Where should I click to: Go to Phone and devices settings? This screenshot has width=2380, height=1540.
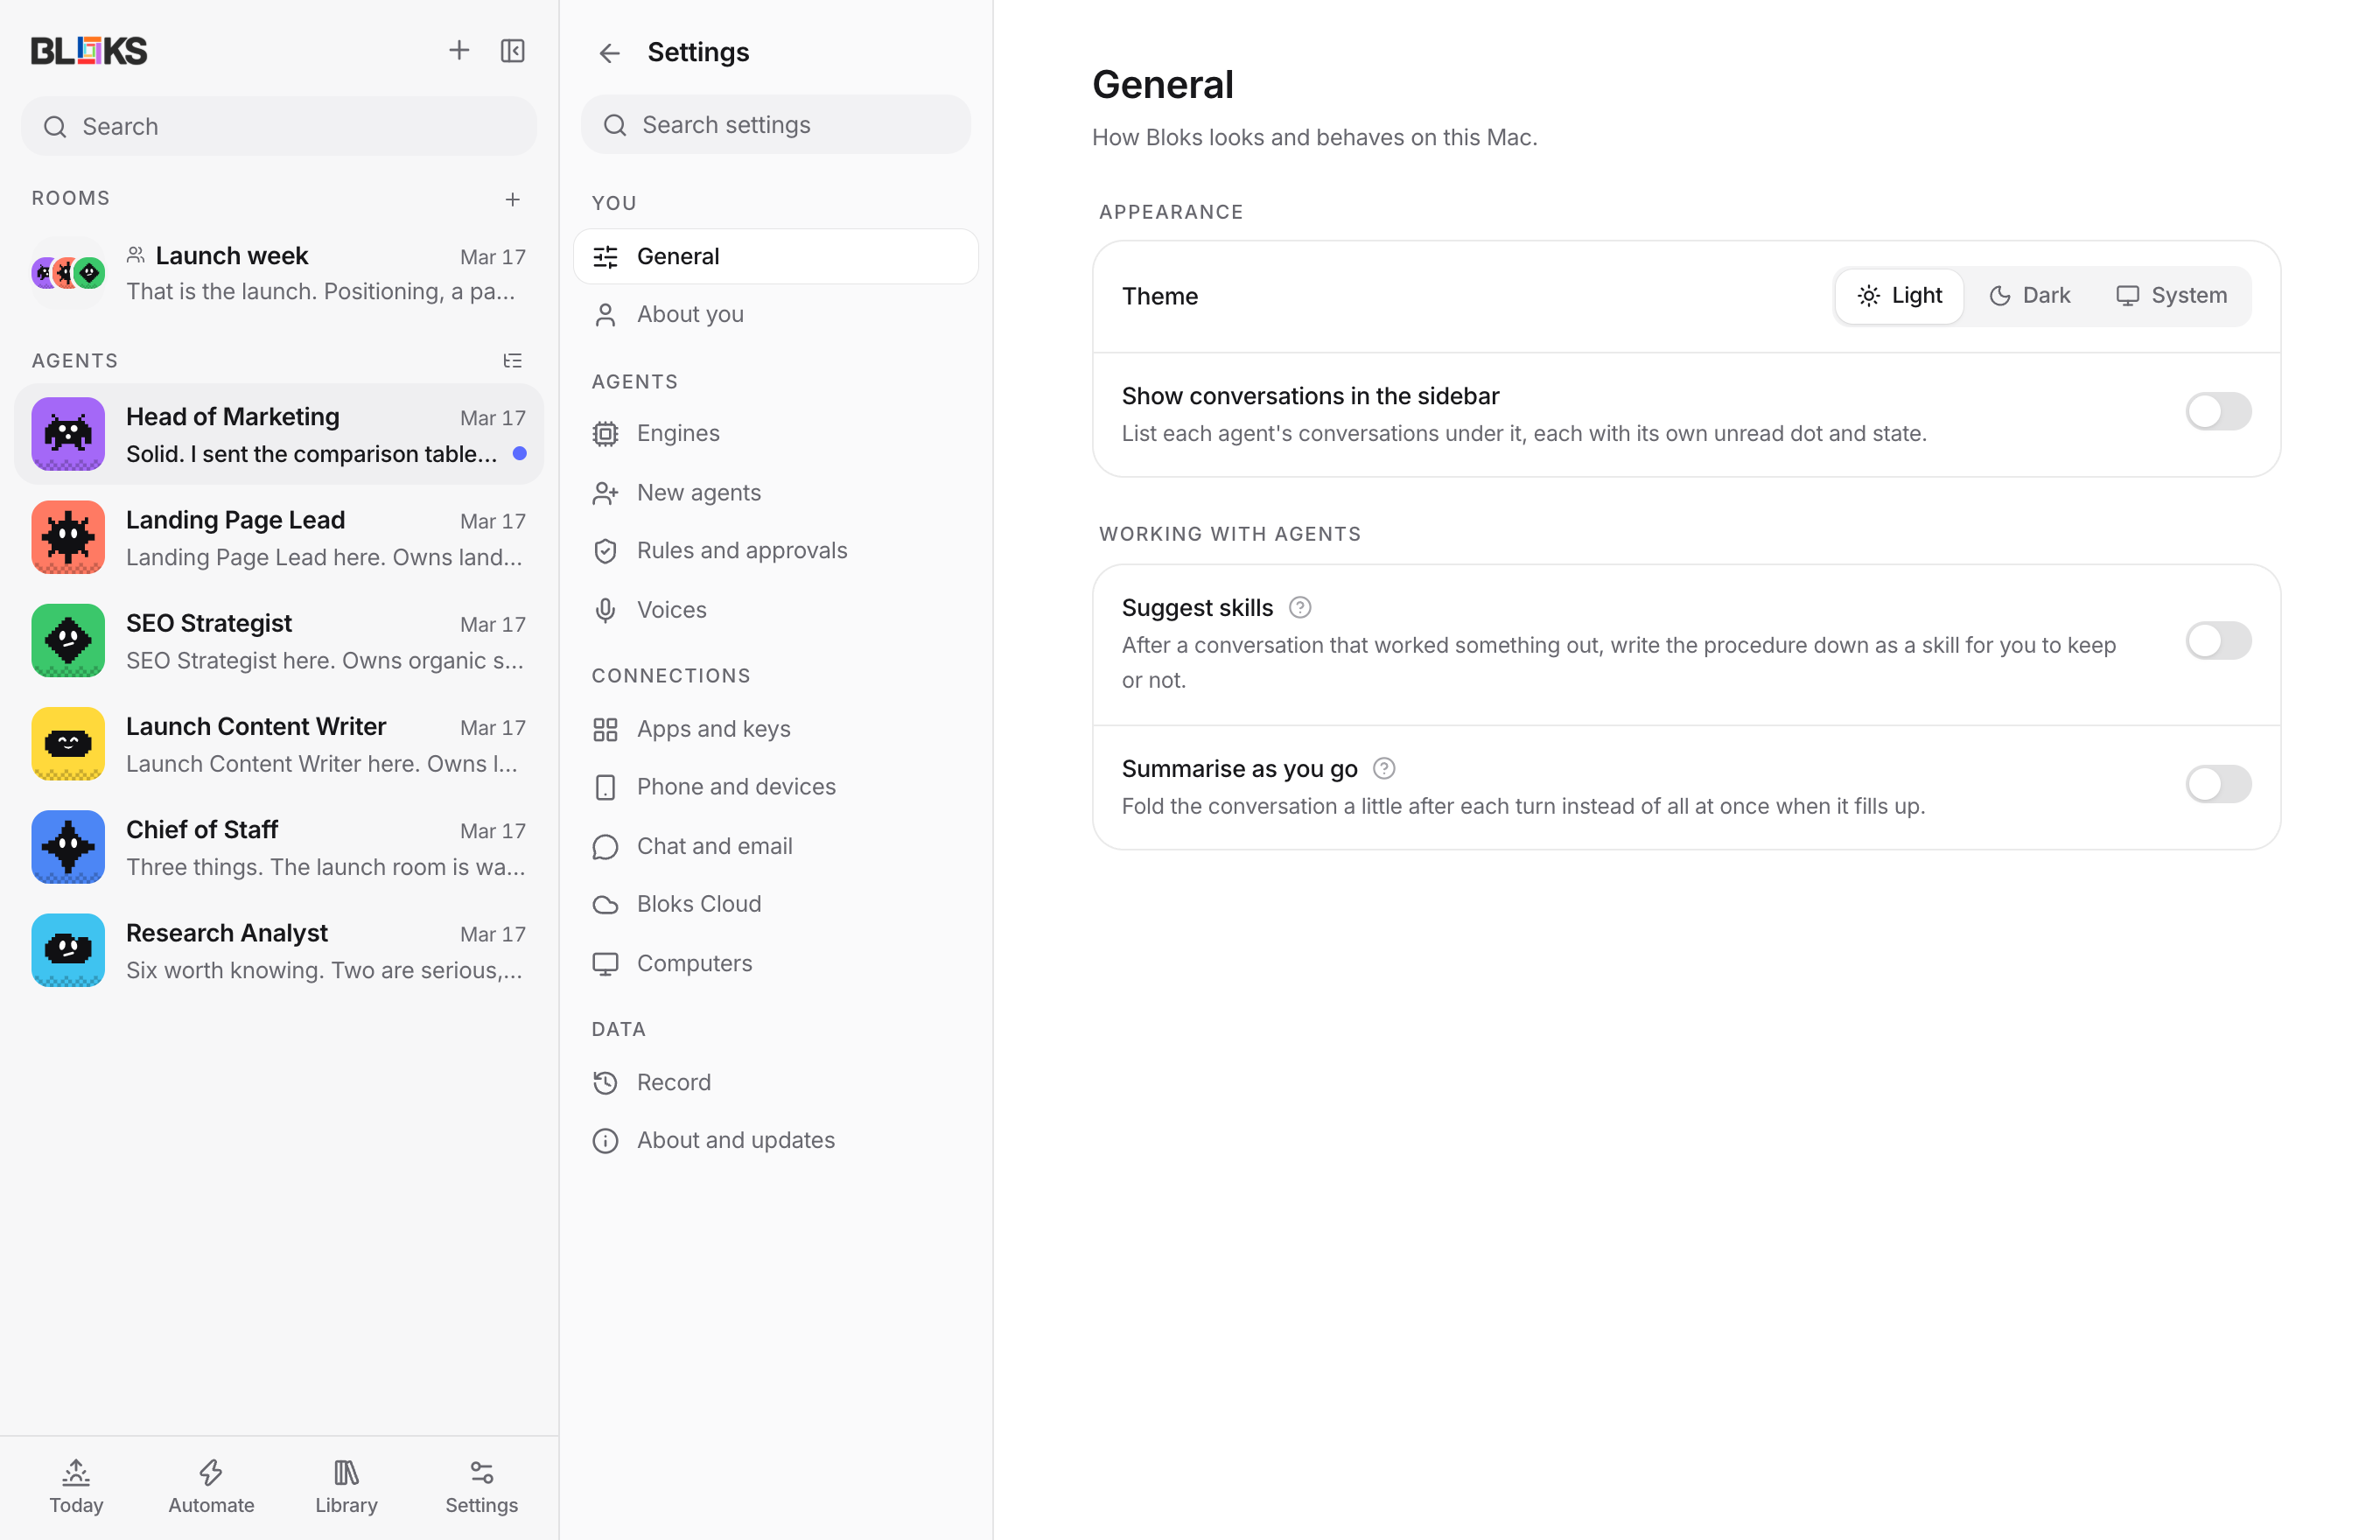click(776, 787)
